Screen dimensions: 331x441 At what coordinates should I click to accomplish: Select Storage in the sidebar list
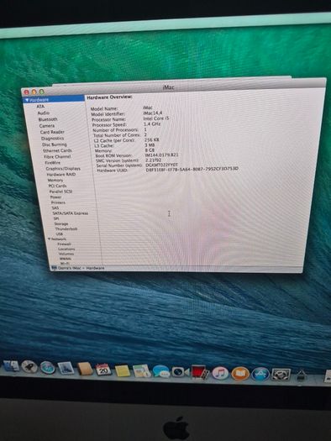coord(61,223)
